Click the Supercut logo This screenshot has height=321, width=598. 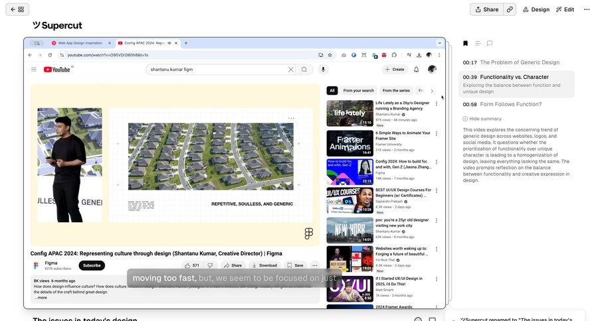click(x=58, y=25)
